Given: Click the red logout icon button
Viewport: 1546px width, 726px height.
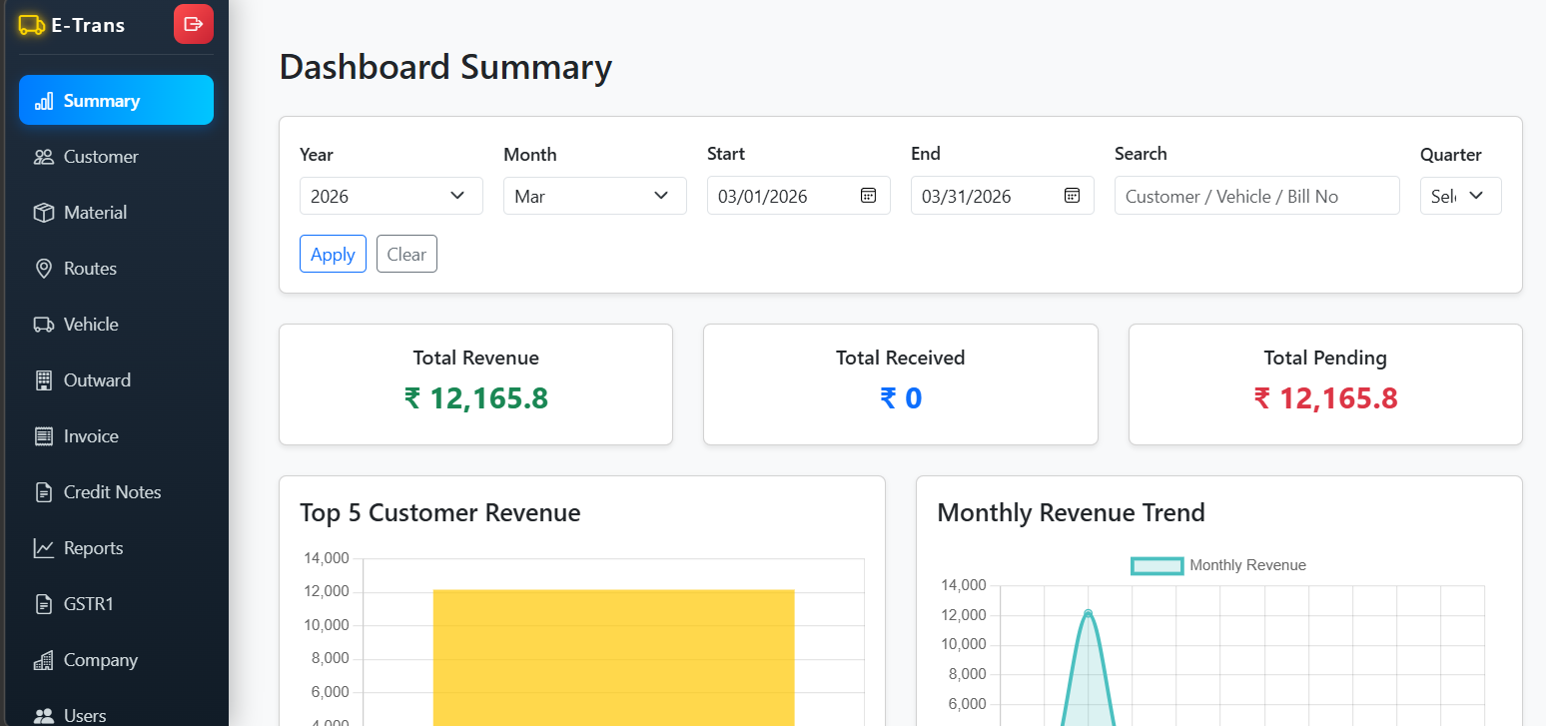Looking at the screenshot, I should pyautogui.click(x=194, y=24).
